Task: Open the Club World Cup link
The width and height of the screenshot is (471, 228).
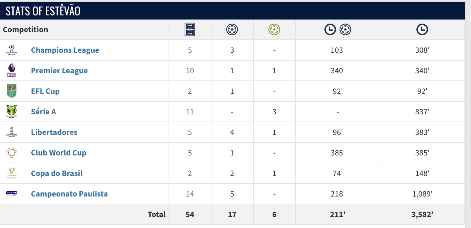Action: pyautogui.click(x=59, y=153)
